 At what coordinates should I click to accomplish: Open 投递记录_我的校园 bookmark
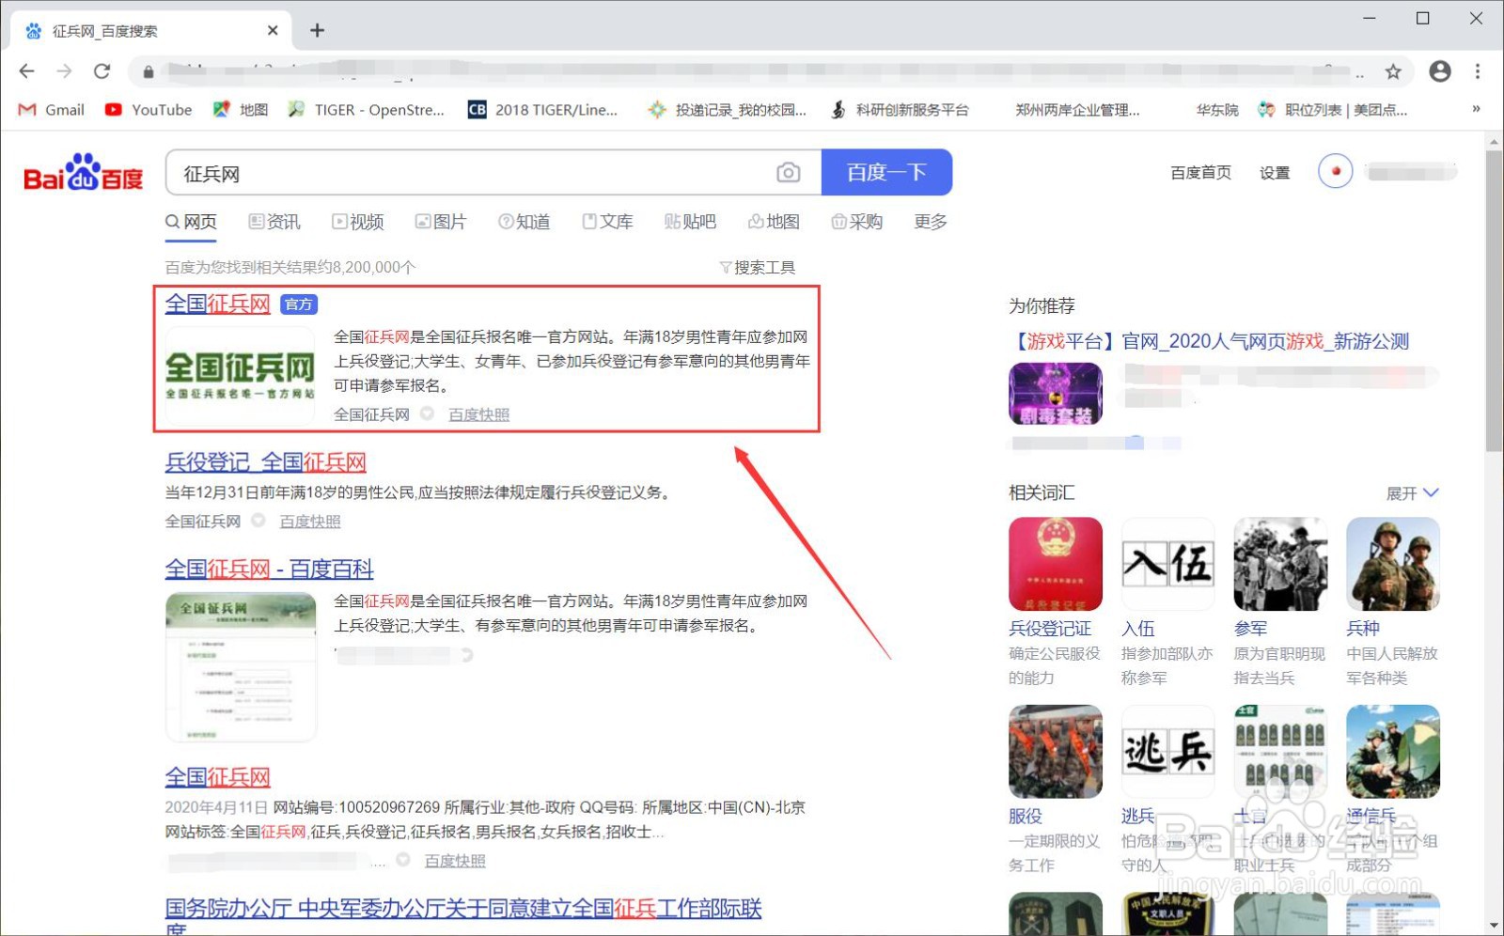(x=728, y=110)
